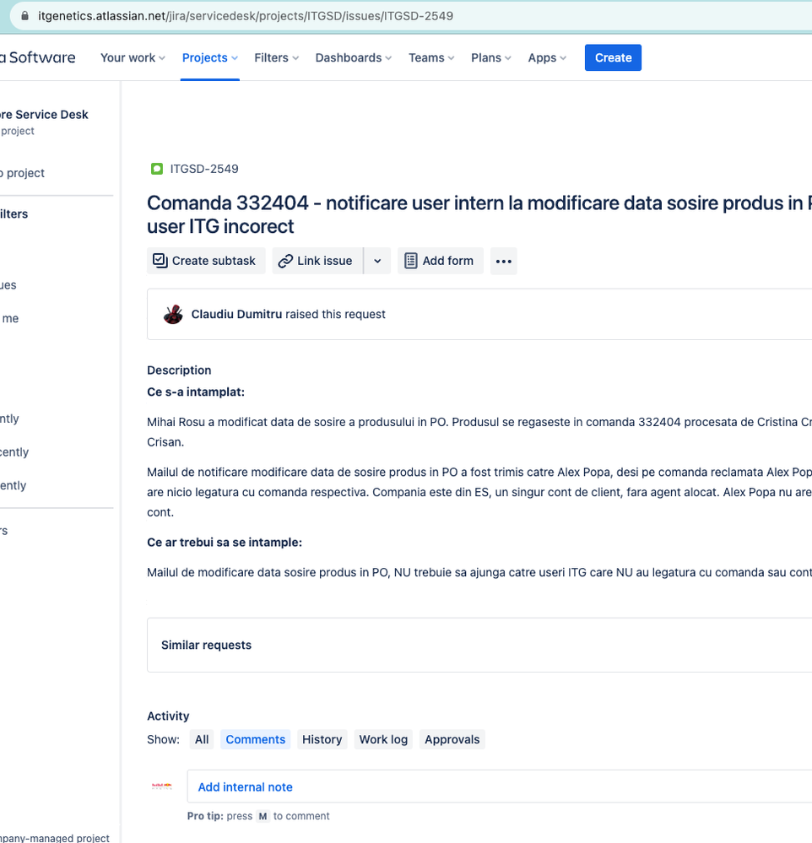Open the Dashboards dropdown

(x=354, y=57)
